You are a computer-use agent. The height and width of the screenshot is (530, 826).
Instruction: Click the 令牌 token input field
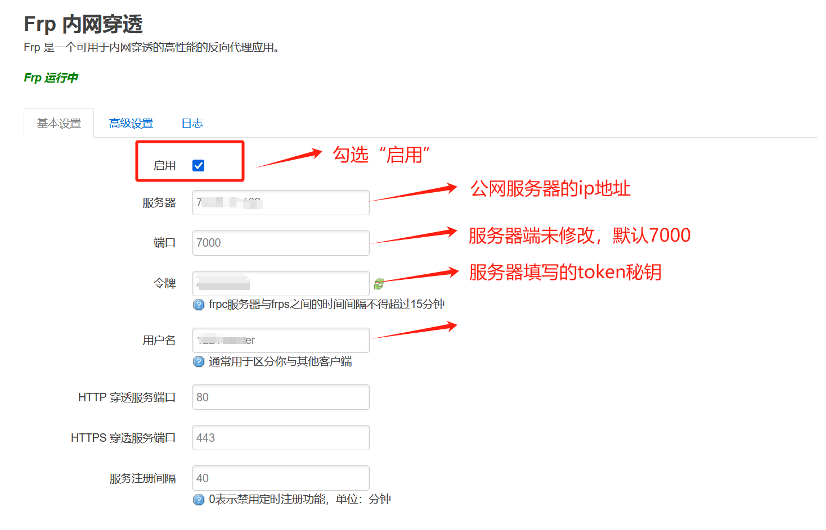(281, 283)
